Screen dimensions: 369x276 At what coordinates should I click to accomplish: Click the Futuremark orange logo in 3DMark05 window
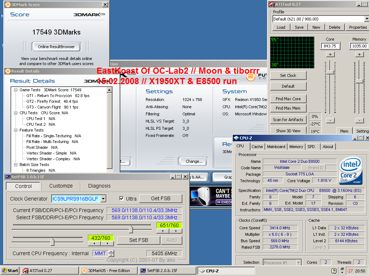pos(251,77)
